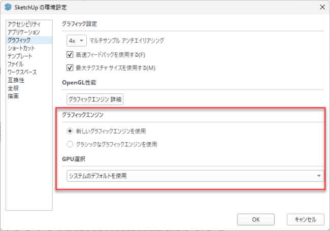Click the GPU dropdown arrow at right end
Screen dimensions: 330x231
319,176
